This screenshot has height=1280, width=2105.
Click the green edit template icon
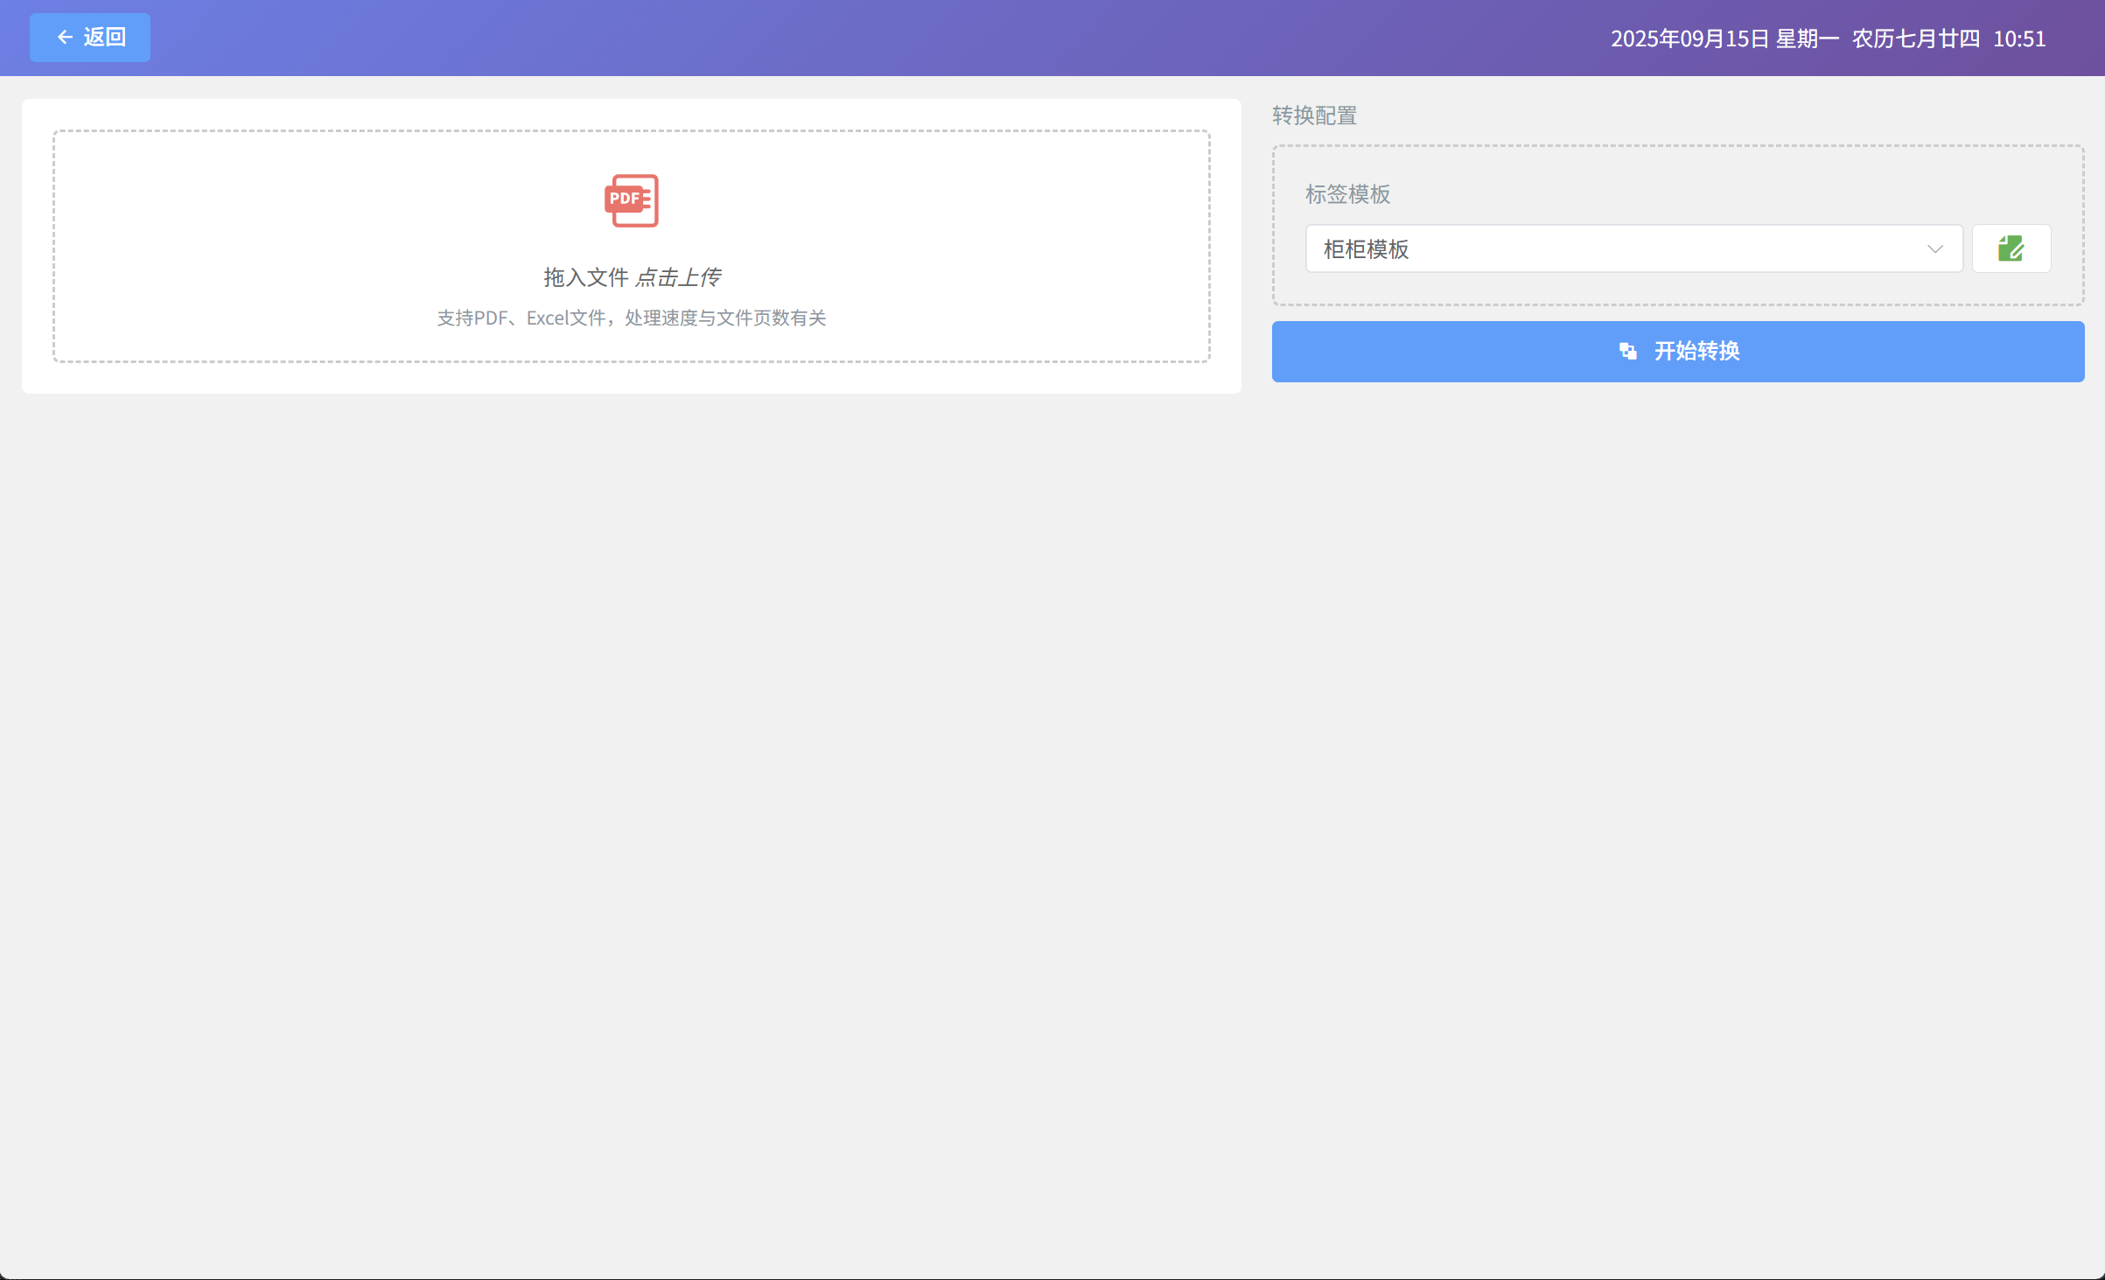[2011, 248]
